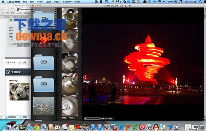Open QQ penguin icon in Dock
The image size is (206, 131).
(156, 127)
